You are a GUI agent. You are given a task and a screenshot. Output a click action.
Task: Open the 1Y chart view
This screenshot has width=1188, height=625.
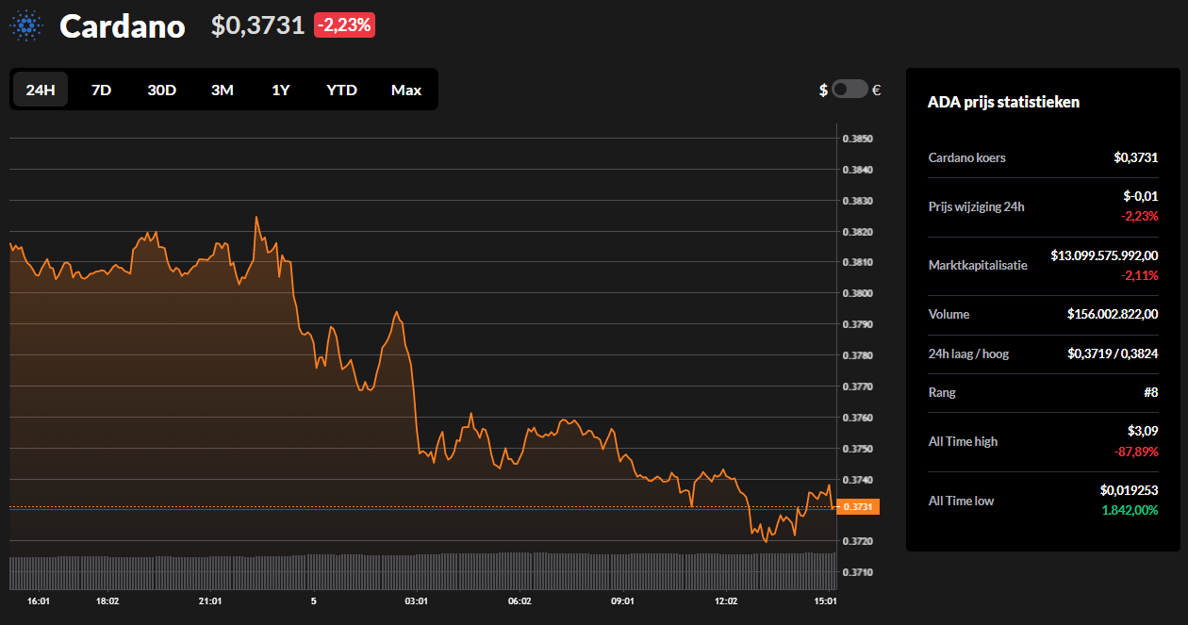[280, 90]
